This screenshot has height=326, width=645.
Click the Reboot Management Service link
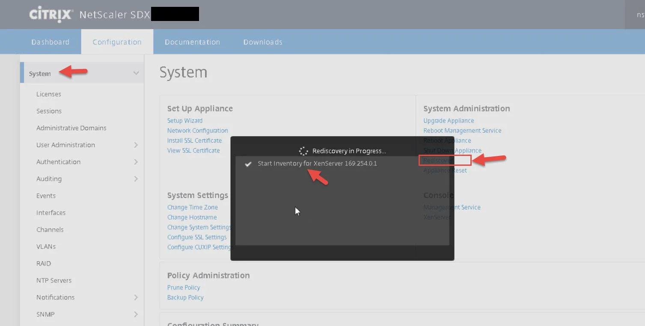tap(462, 131)
